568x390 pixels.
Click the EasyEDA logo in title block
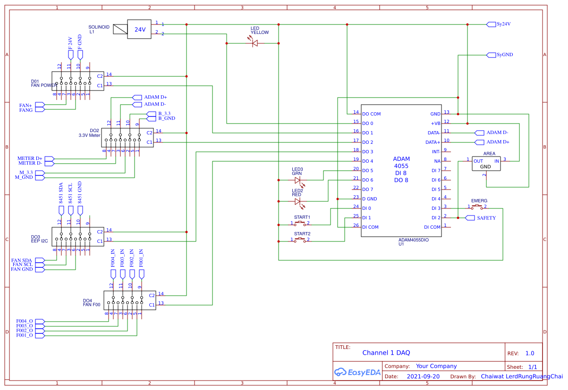(357, 372)
